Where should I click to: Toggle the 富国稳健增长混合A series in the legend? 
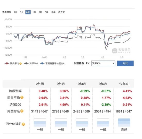click(x=52, y=64)
